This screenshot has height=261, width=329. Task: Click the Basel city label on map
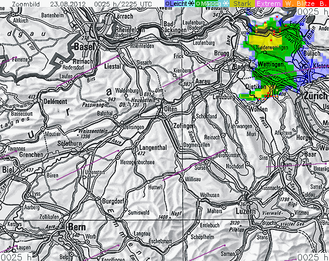(x=85, y=46)
